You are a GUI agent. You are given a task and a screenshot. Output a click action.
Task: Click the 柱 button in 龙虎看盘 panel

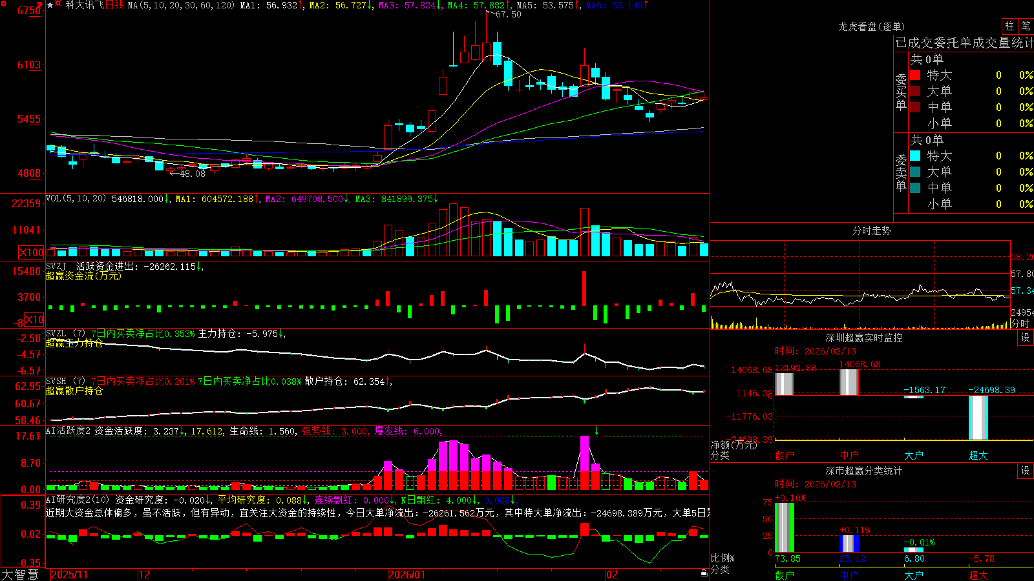pyautogui.click(x=1009, y=26)
